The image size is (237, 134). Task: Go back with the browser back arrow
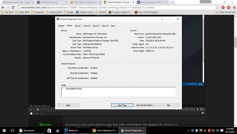coord(3,7)
